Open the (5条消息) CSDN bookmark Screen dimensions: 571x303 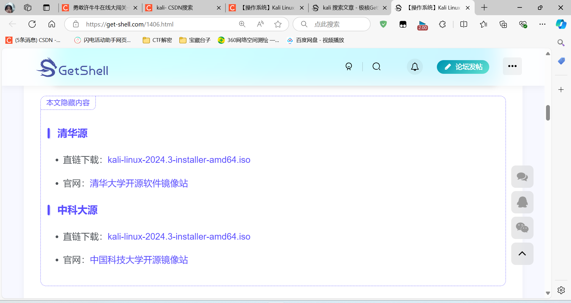pos(33,40)
